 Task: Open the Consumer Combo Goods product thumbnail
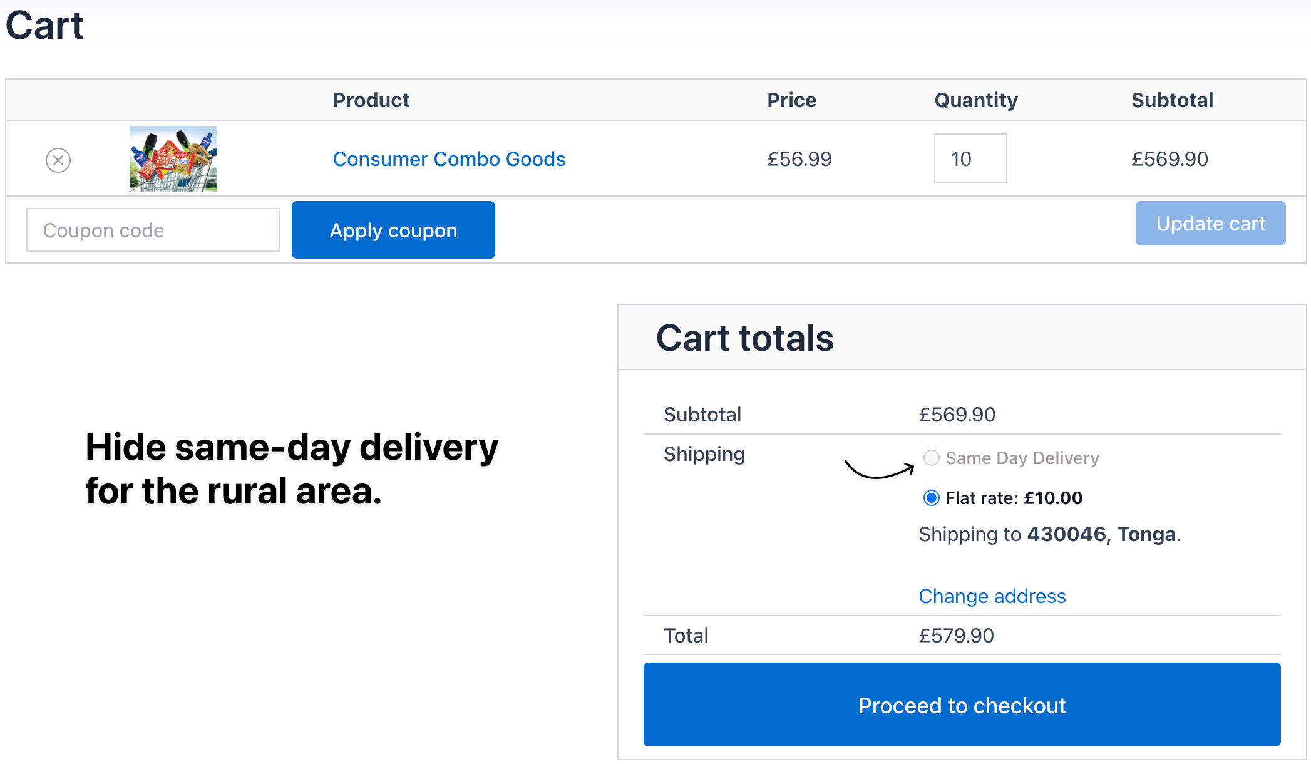pos(173,159)
